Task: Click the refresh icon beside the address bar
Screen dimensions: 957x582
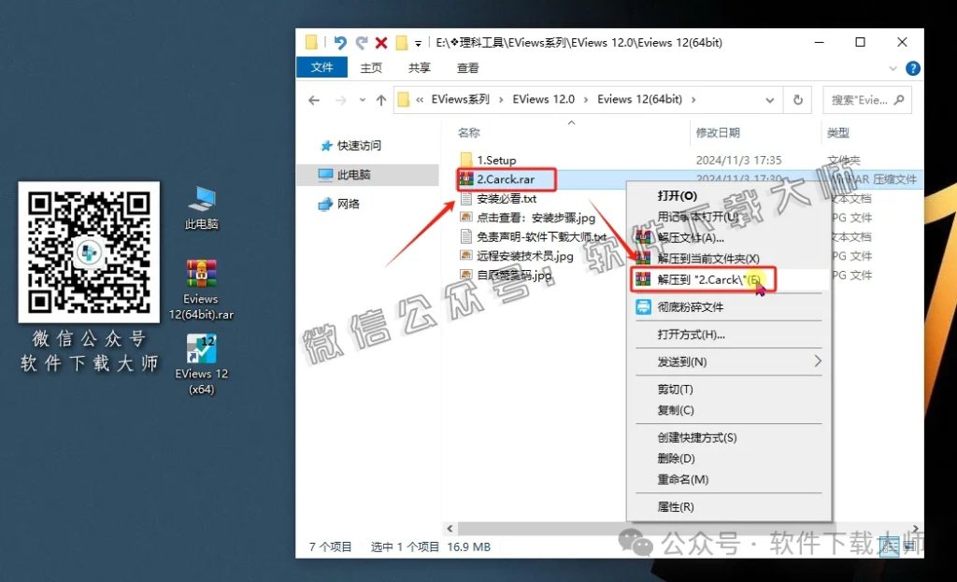Action: (x=797, y=99)
